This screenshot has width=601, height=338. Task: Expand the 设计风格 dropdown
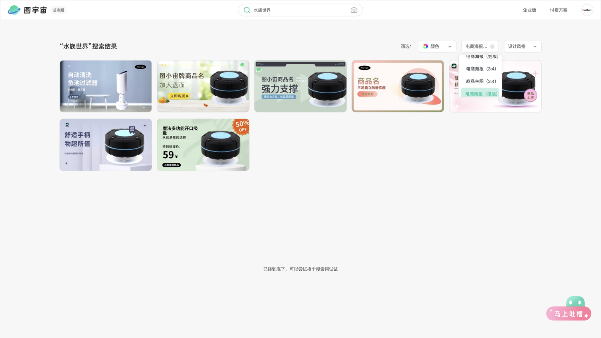point(522,46)
